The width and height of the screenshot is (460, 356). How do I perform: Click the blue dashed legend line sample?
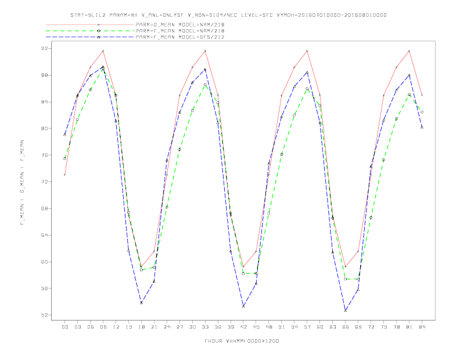(90, 37)
